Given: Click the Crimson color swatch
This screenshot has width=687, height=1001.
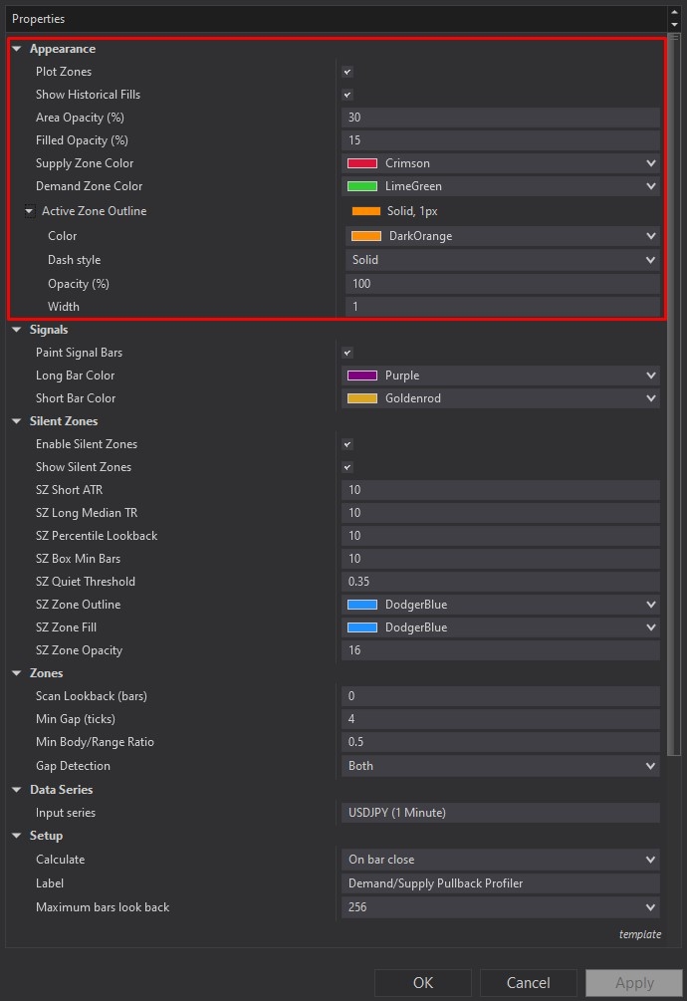Looking at the screenshot, I should point(362,162).
